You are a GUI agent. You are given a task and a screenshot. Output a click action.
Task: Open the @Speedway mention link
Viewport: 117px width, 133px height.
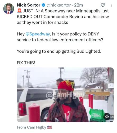tap(38, 34)
